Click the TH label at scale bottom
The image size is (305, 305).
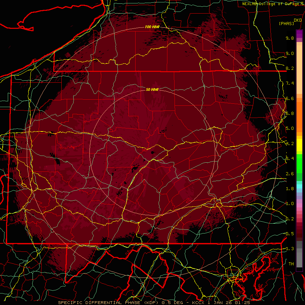coord(291,264)
